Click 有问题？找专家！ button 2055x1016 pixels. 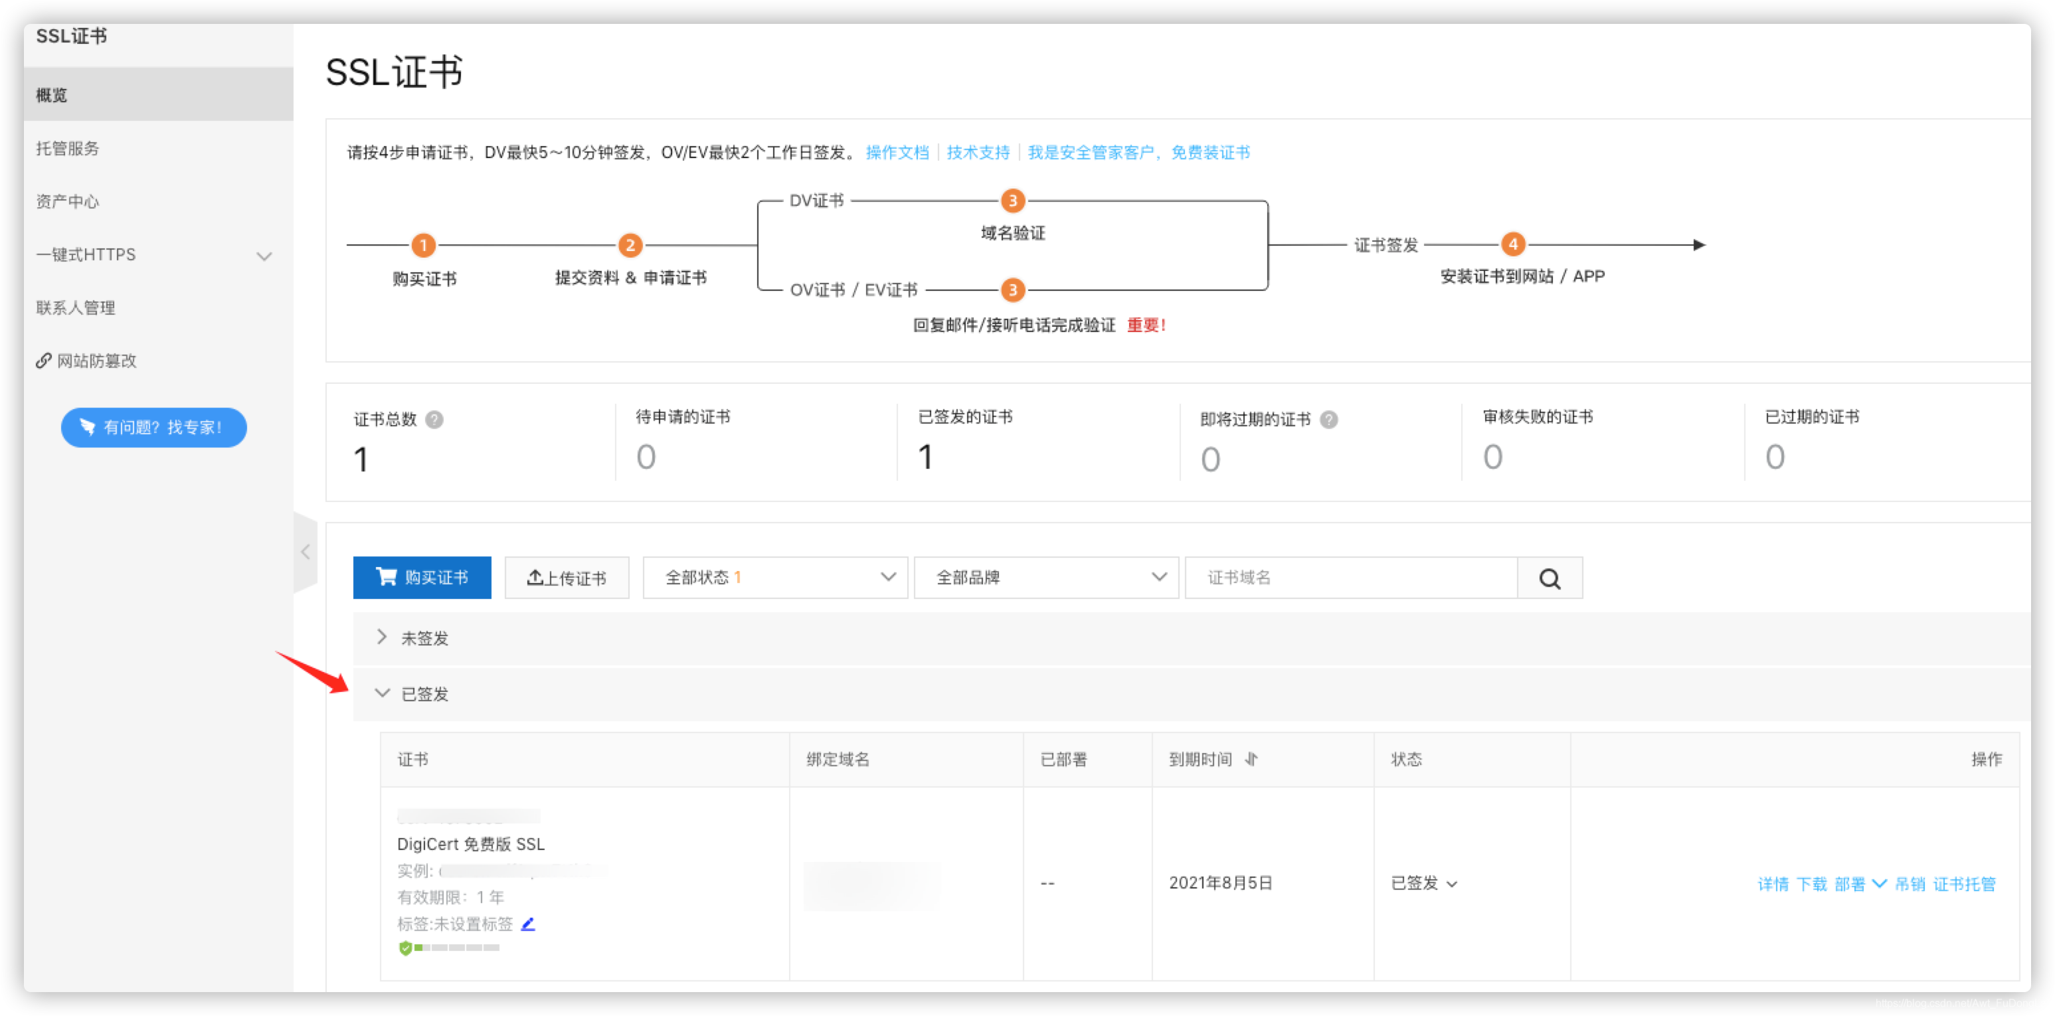pyautogui.click(x=154, y=428)
